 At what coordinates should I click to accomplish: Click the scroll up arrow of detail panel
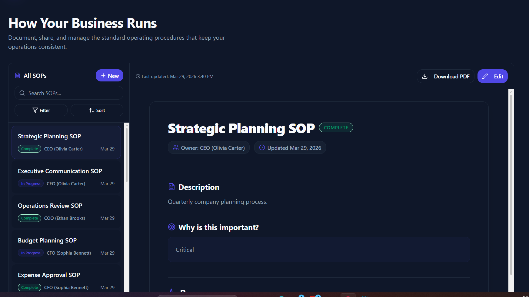[511, 92]
